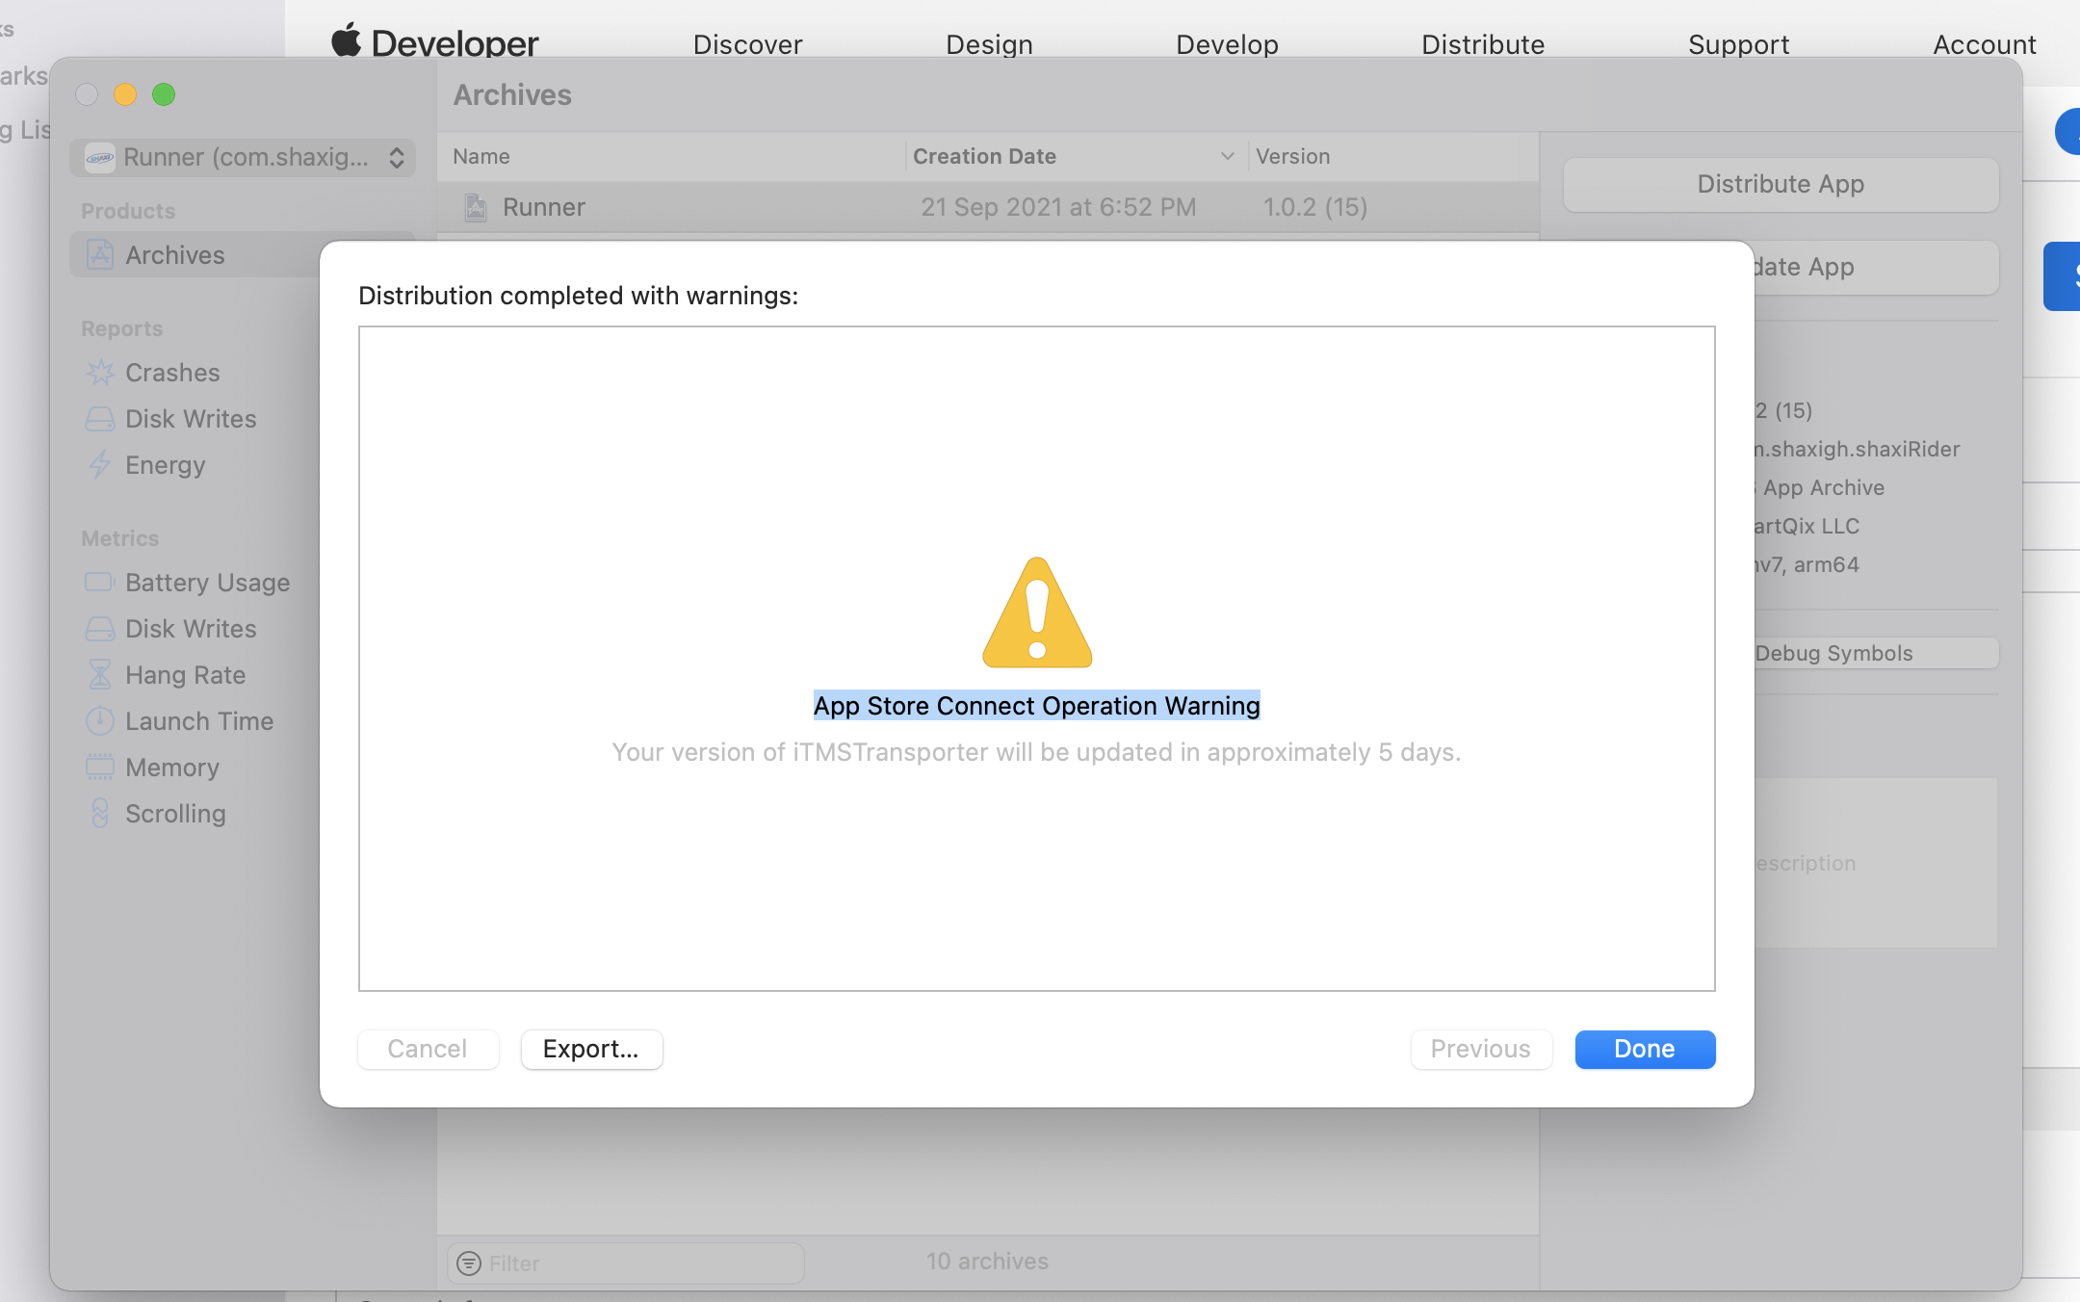Click the Export... button
The width and height of the screenshot is (2080, 1302).
591,1049
